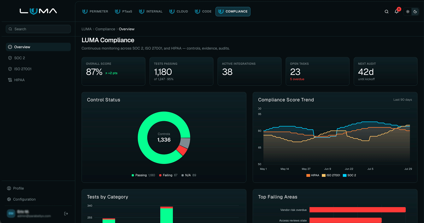Click the Access reviews stale bar

pos(346,220)
